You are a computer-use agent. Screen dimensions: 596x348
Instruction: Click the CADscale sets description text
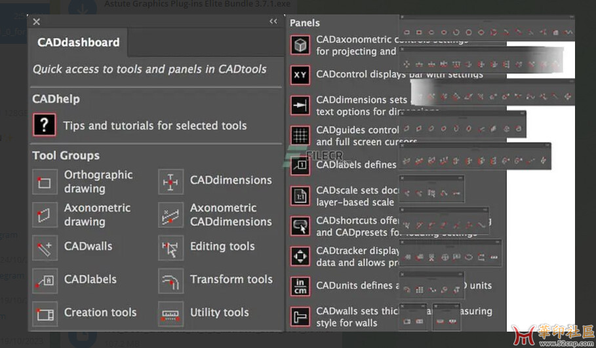point(357,196)
